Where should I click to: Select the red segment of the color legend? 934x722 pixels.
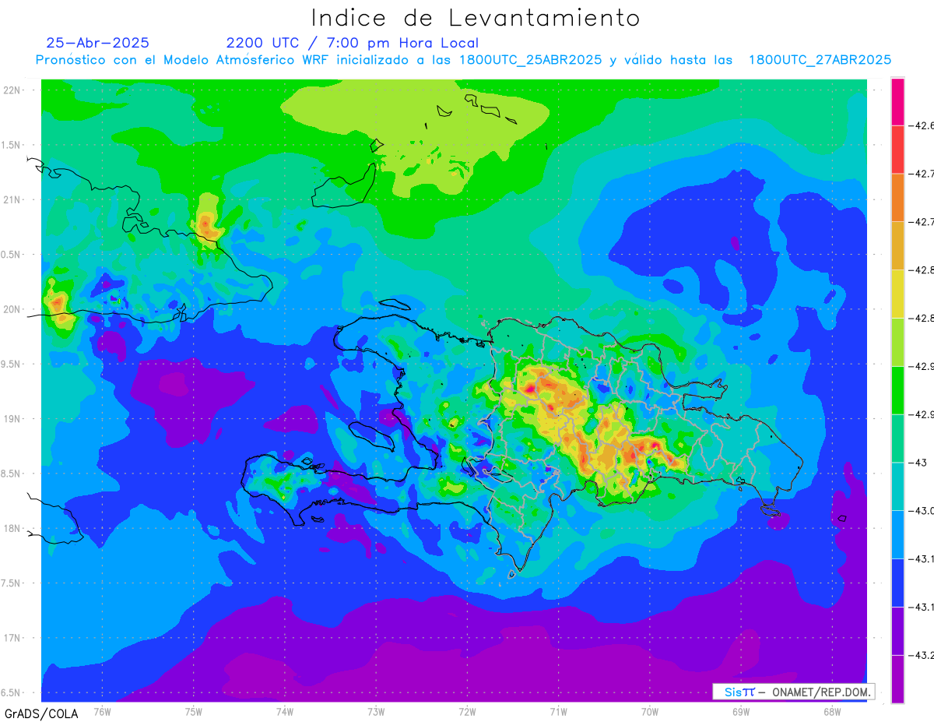point(897,150)
